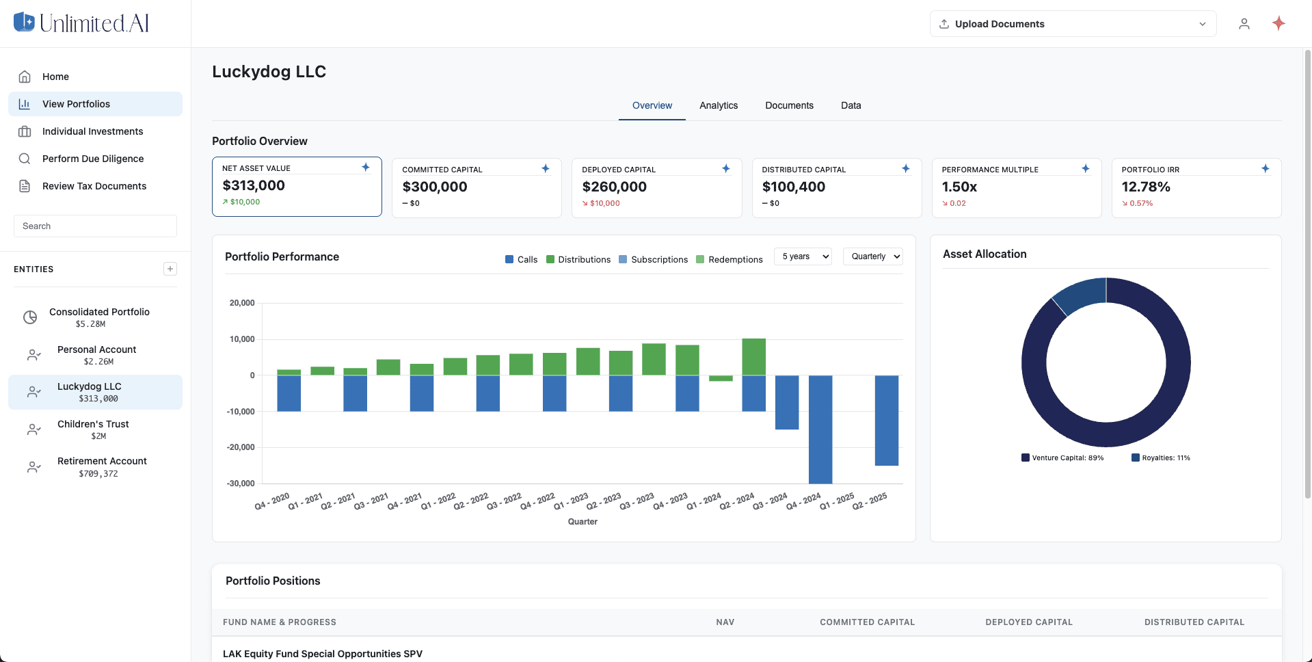This screenshot has width=1312, height=662.
Task: Click the page vertical scrollbar
Action: click(1308, 274)
